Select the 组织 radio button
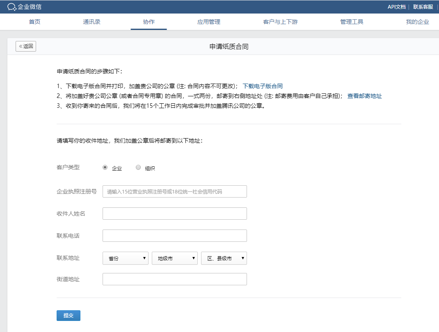This screenshot has width=439, height=332. click(x=138, y=167)
